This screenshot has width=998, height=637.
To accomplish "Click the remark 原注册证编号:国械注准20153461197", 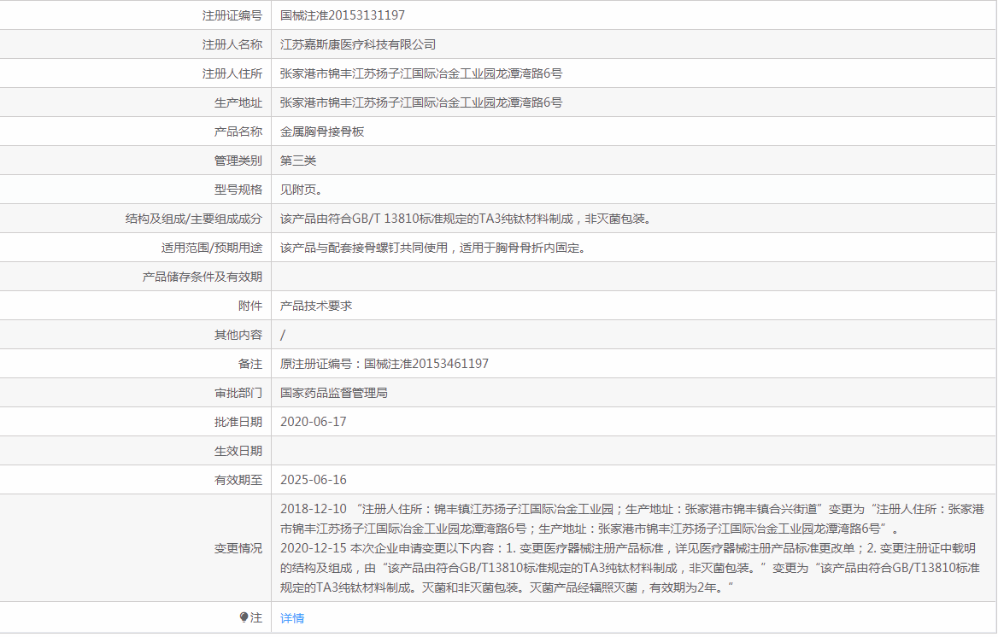I will coord(385,364).
